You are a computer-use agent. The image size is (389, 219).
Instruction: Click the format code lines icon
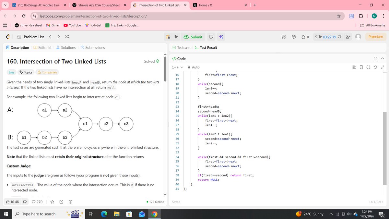point(354,67)
